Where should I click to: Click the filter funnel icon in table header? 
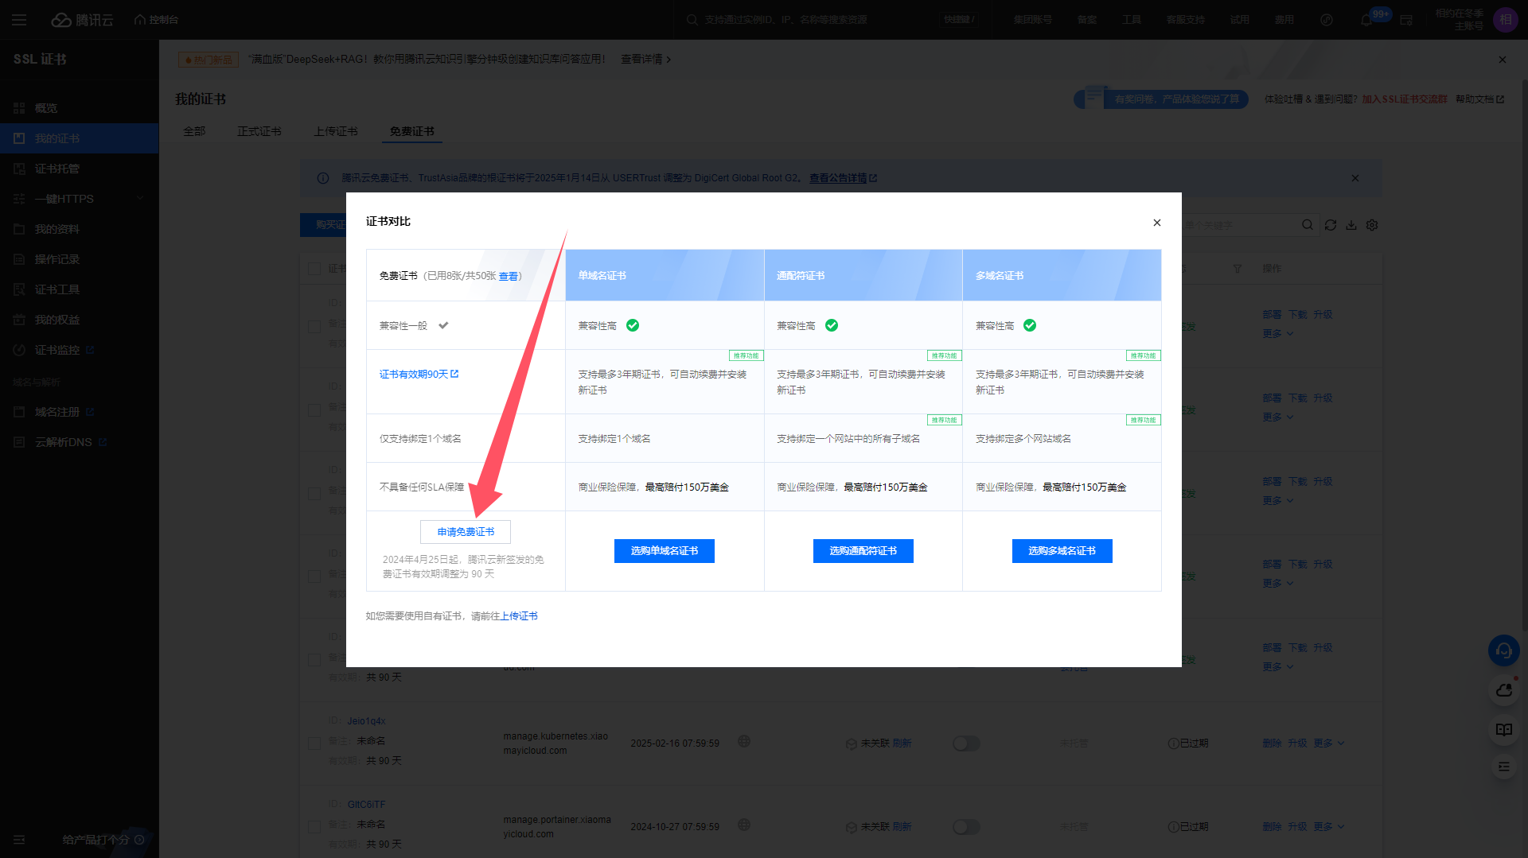(x=1237, y=269)
